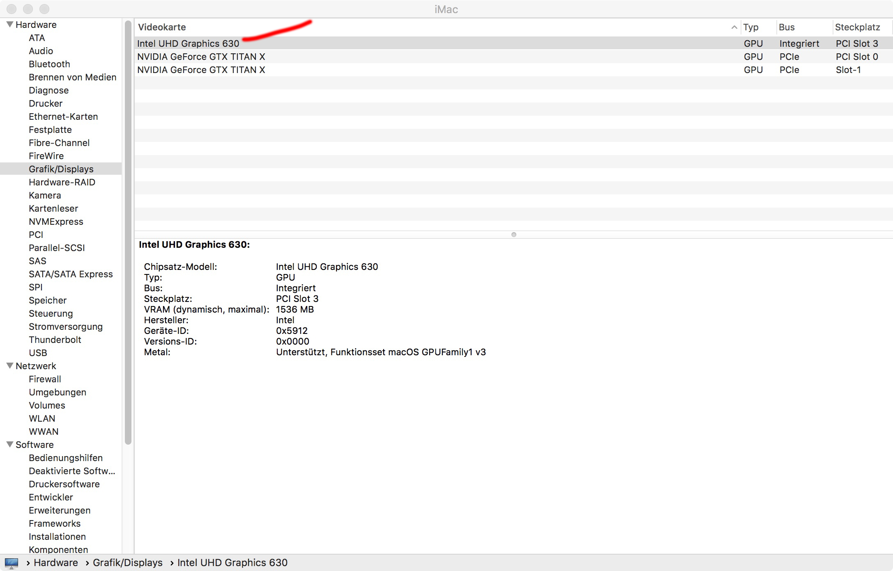Click the sidebar vertical scrollbar

[128, 230]
